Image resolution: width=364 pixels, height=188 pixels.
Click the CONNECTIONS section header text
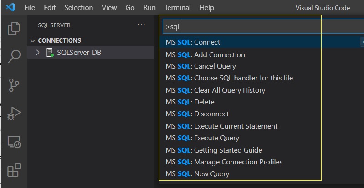[x=59, y=40]
